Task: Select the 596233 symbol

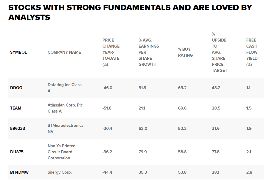Action: [18, 129]
